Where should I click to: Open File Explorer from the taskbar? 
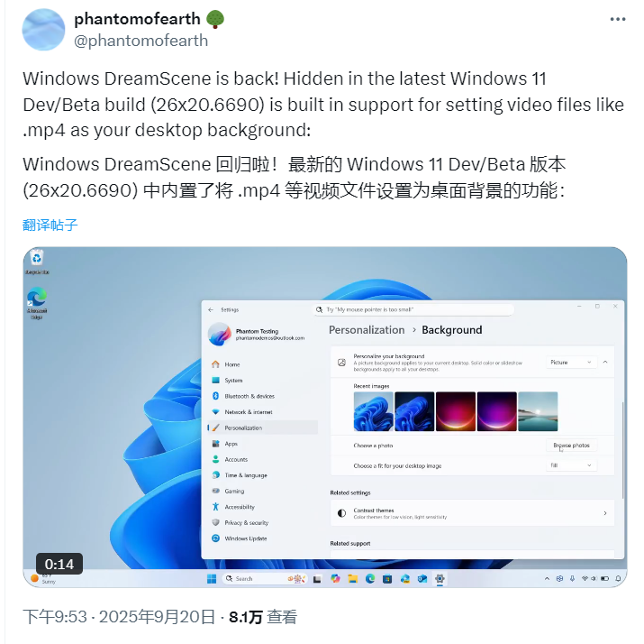tap(352, 579)
